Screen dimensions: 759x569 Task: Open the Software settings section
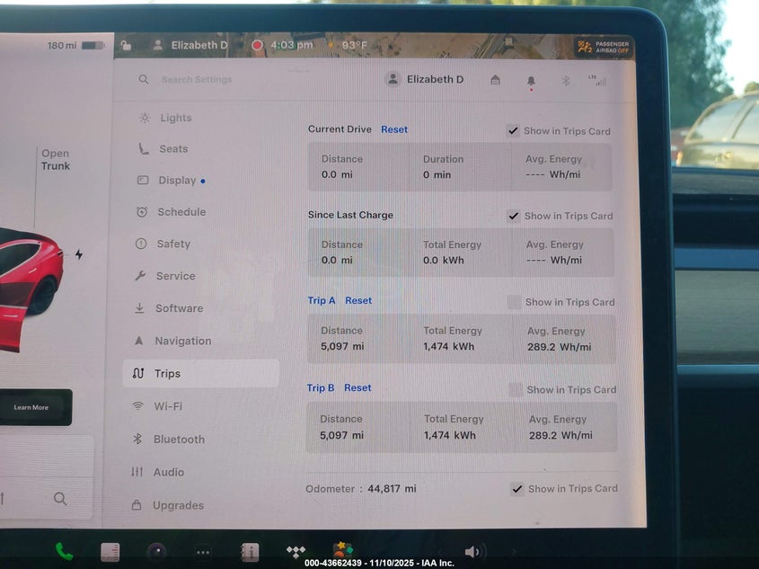pos(179,308)
